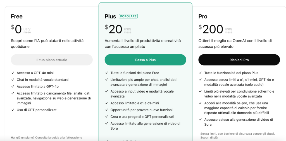Screen dimensions: 286x141
Task: Click the $20 Plus price
Action: coord(115,29)
